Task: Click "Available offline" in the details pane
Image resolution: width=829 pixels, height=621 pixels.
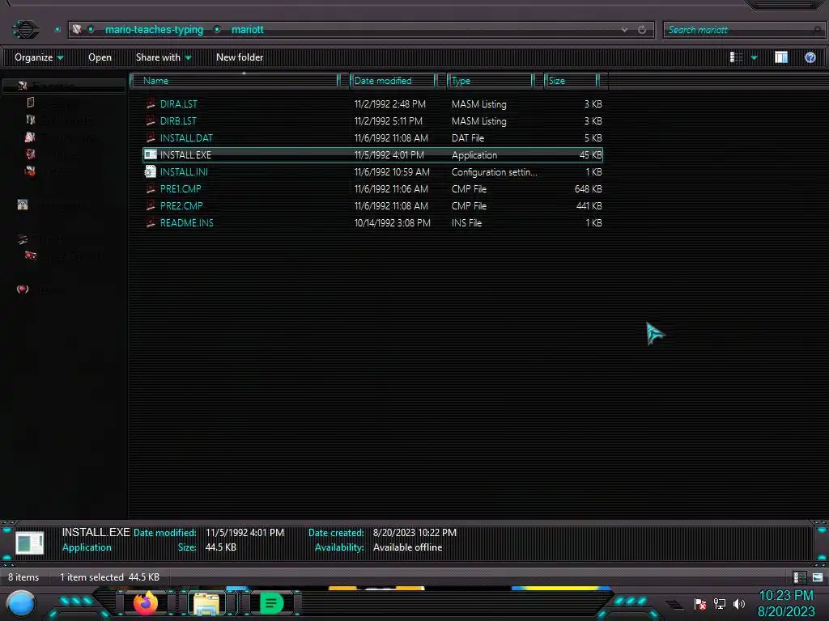Action: (407, 547)
